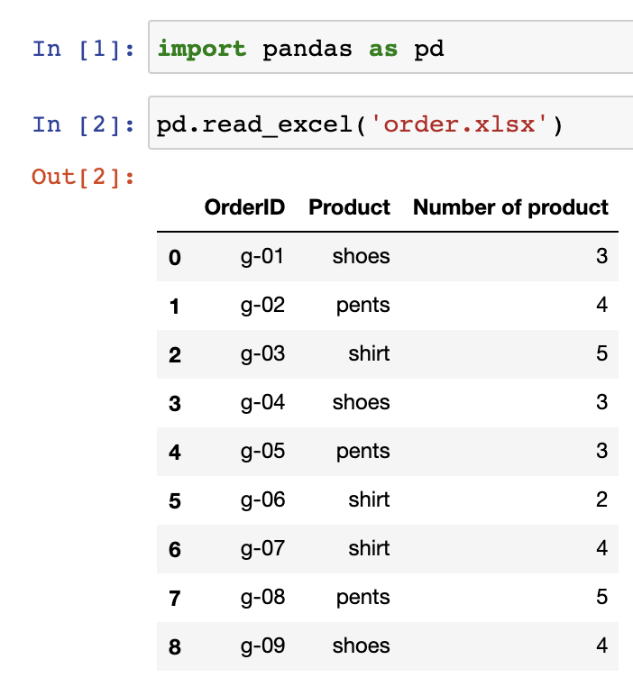Select row index 0

pyautogui.click(x=175, y=258)
